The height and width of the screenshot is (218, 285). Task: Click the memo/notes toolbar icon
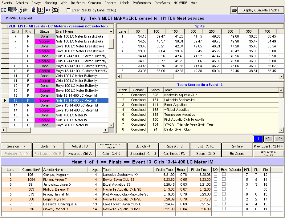(26, 10)
